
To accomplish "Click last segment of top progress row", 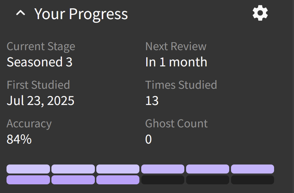I will (x=252, y=169).
